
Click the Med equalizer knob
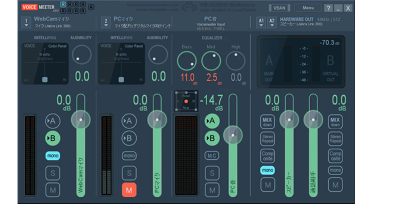pyautogui.click(x=211, y=61)
